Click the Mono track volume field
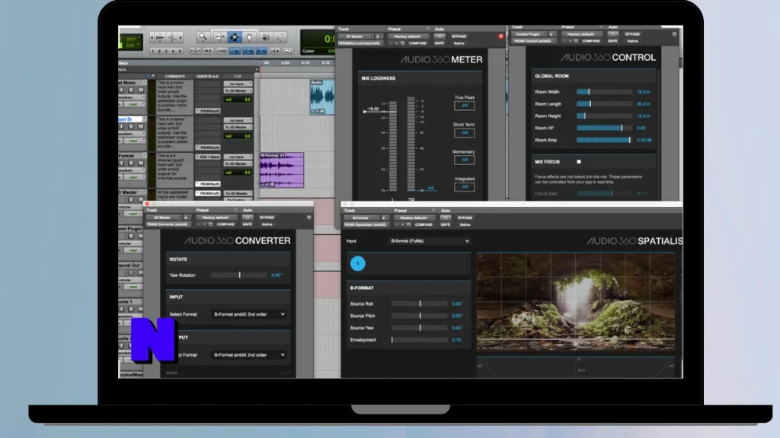The width and height of the screenshot is (780, 438). click(x=238, y=100)
